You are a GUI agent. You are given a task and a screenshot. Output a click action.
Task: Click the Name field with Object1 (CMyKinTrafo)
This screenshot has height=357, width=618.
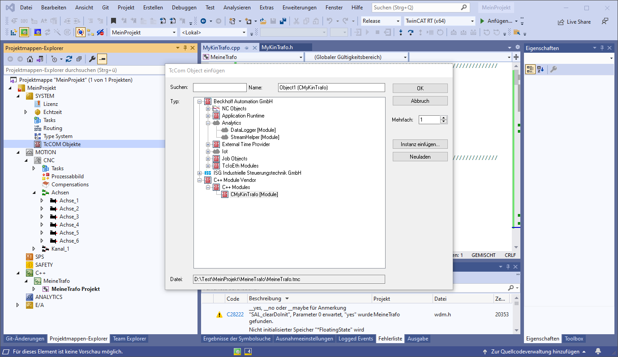coord(331,88)
